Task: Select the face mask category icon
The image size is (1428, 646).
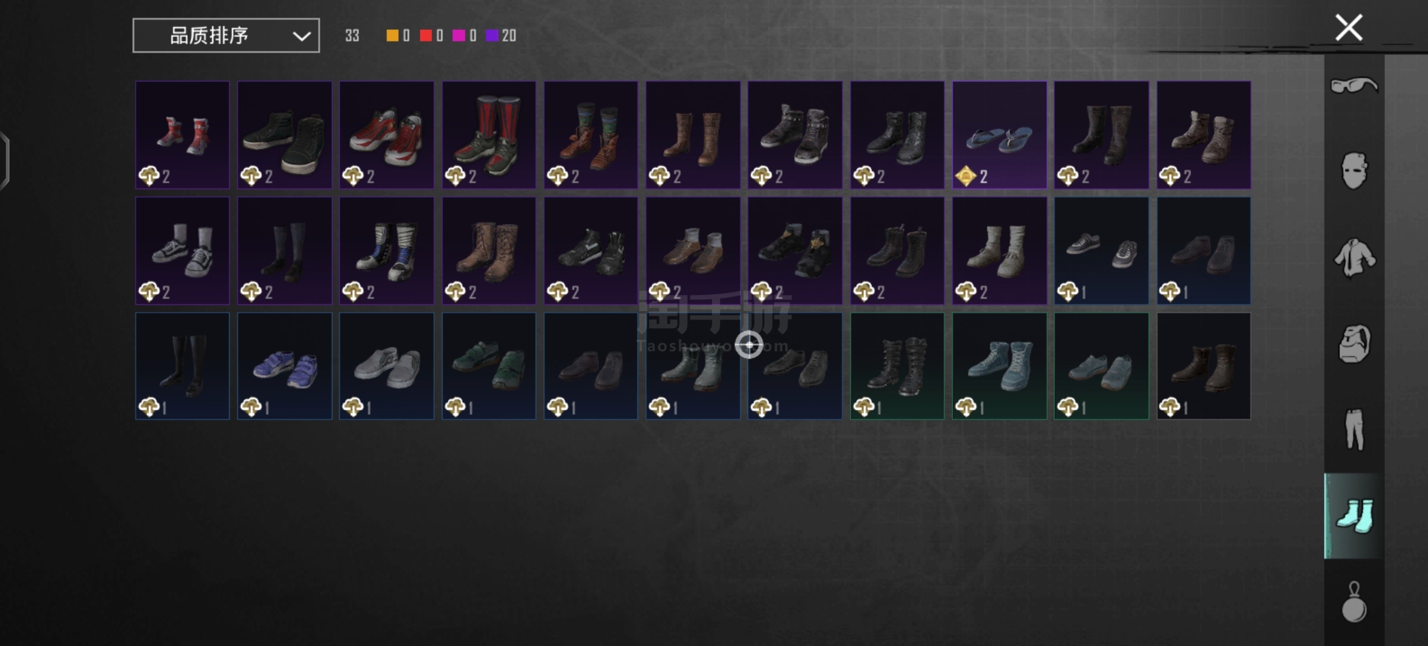Action: [x=1354, y=171]
